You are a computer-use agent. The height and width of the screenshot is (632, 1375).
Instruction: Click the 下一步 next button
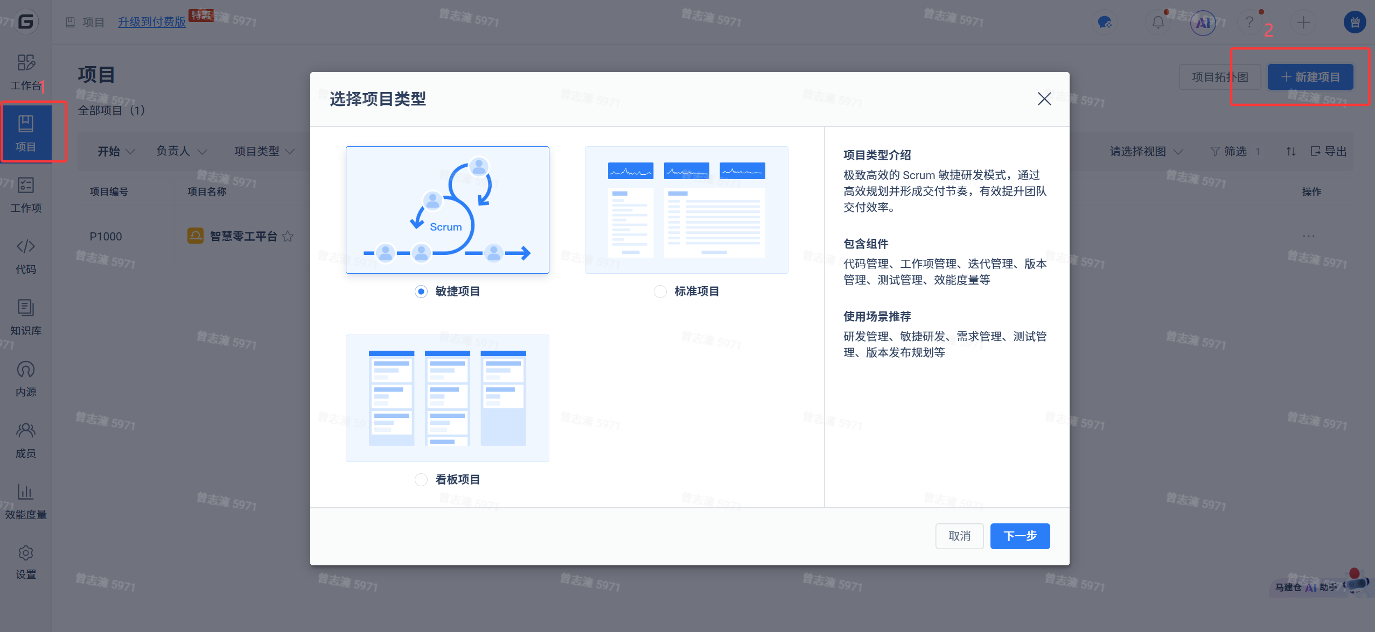click(x=1020, y=536)
